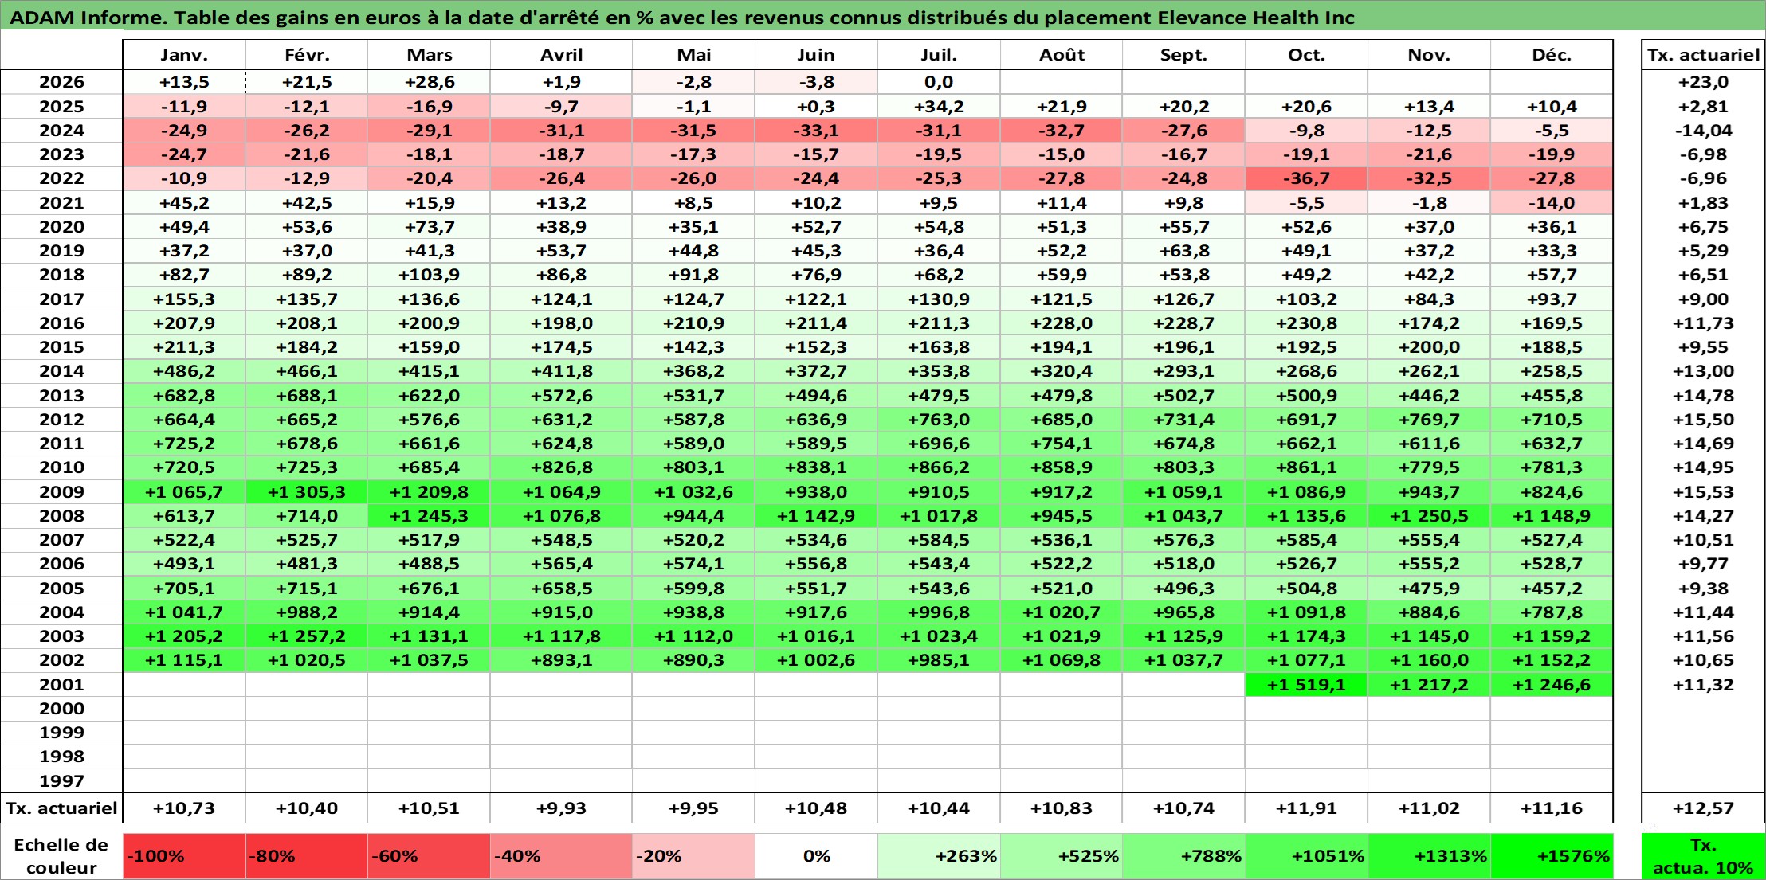This screenshot has width=1766, height=880.
Task: Click the -100% color scale swatch
Action: tap(184, 856)
